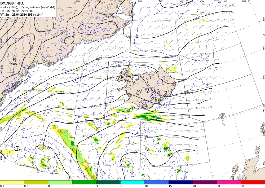Click the '70N' label in the corner
The height and width of the screenshot is (188, 265).
click(x=244, y=1)
